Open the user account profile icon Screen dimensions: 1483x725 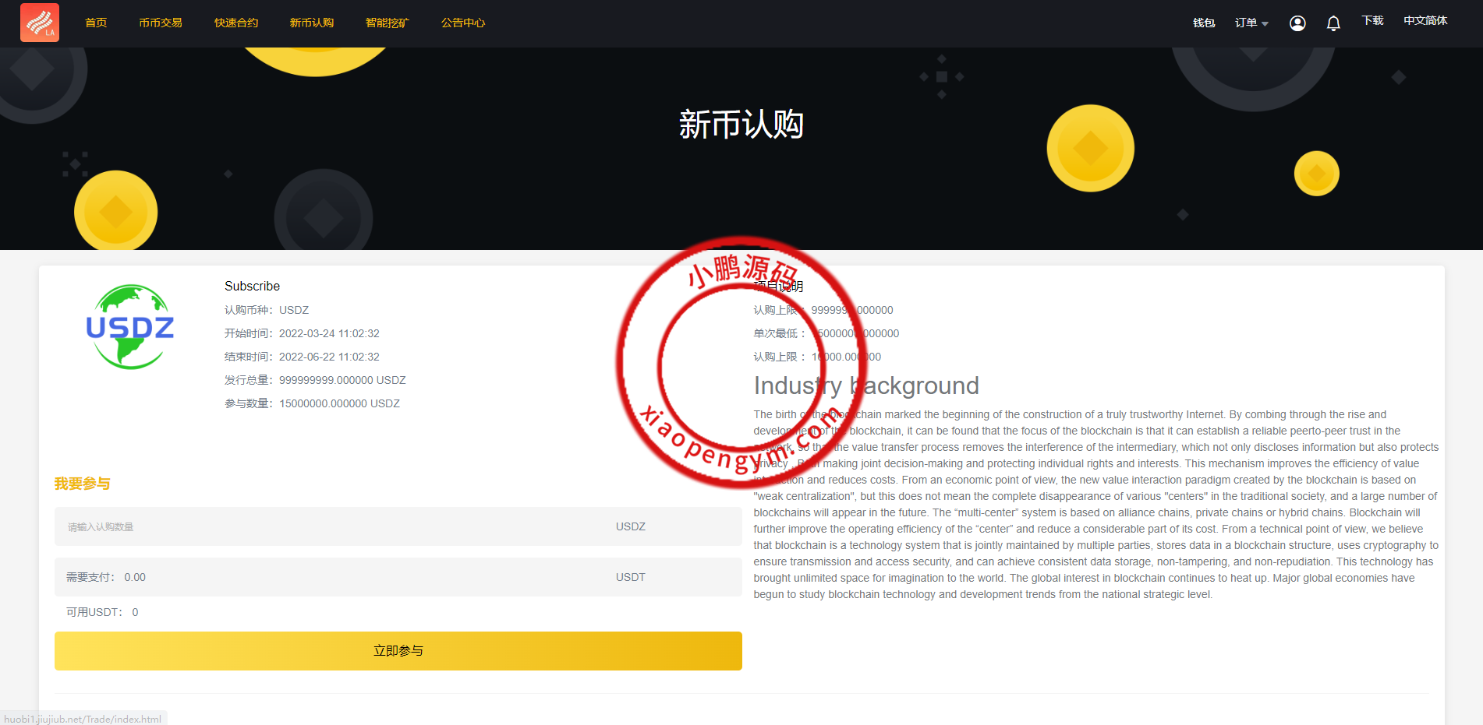(x=1297, y=23)
